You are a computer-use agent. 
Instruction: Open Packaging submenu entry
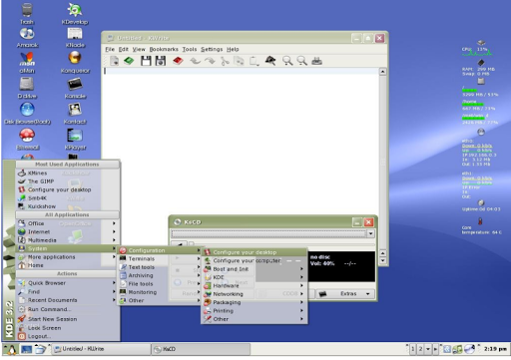click(255, 302)
